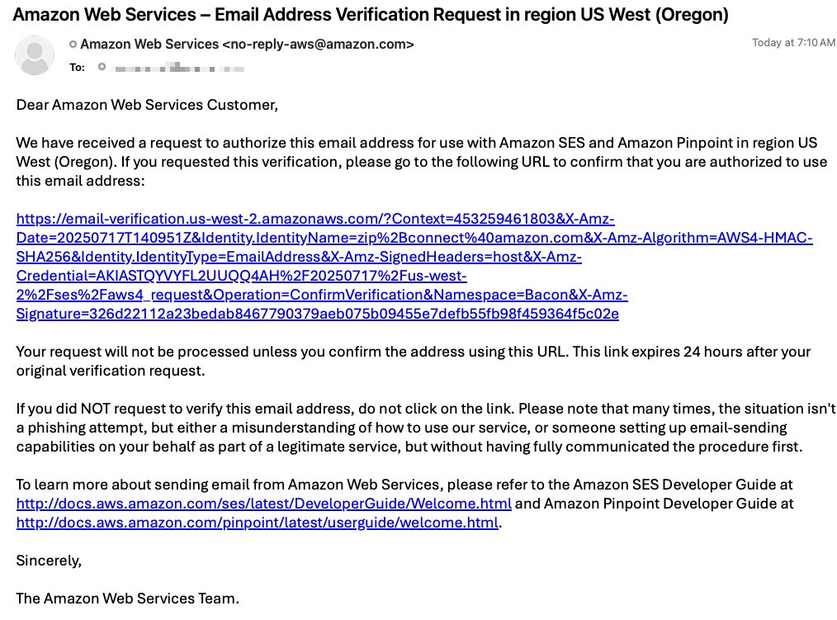Click the sender's profile avatar

pyautogui.click(x=35, y=54)
